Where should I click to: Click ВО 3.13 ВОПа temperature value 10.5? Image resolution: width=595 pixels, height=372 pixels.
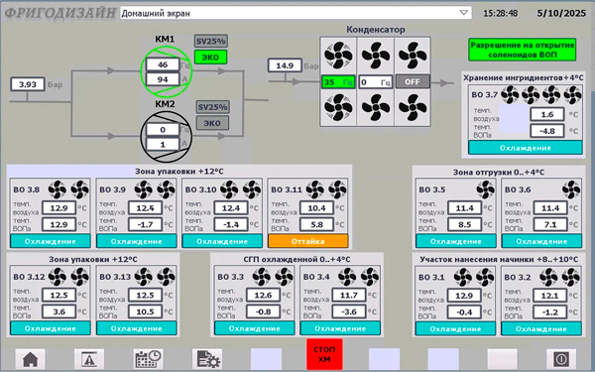tap(145, 311)
